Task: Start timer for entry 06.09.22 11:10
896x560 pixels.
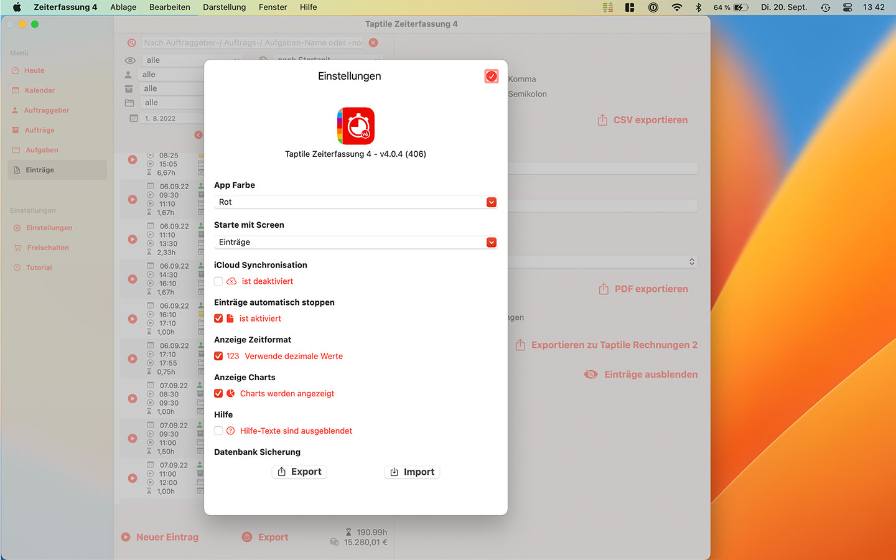Action: click(133, 240)
